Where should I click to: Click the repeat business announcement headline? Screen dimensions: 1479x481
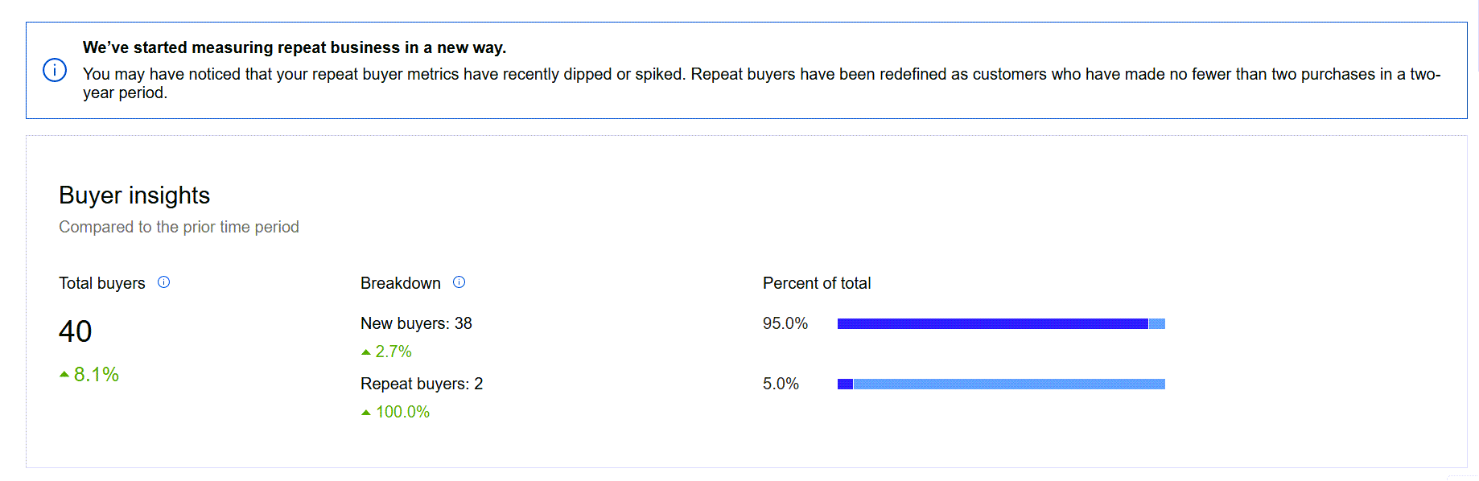point(295,47)
